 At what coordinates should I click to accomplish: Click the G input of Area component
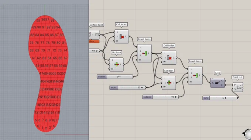(213, 83)
